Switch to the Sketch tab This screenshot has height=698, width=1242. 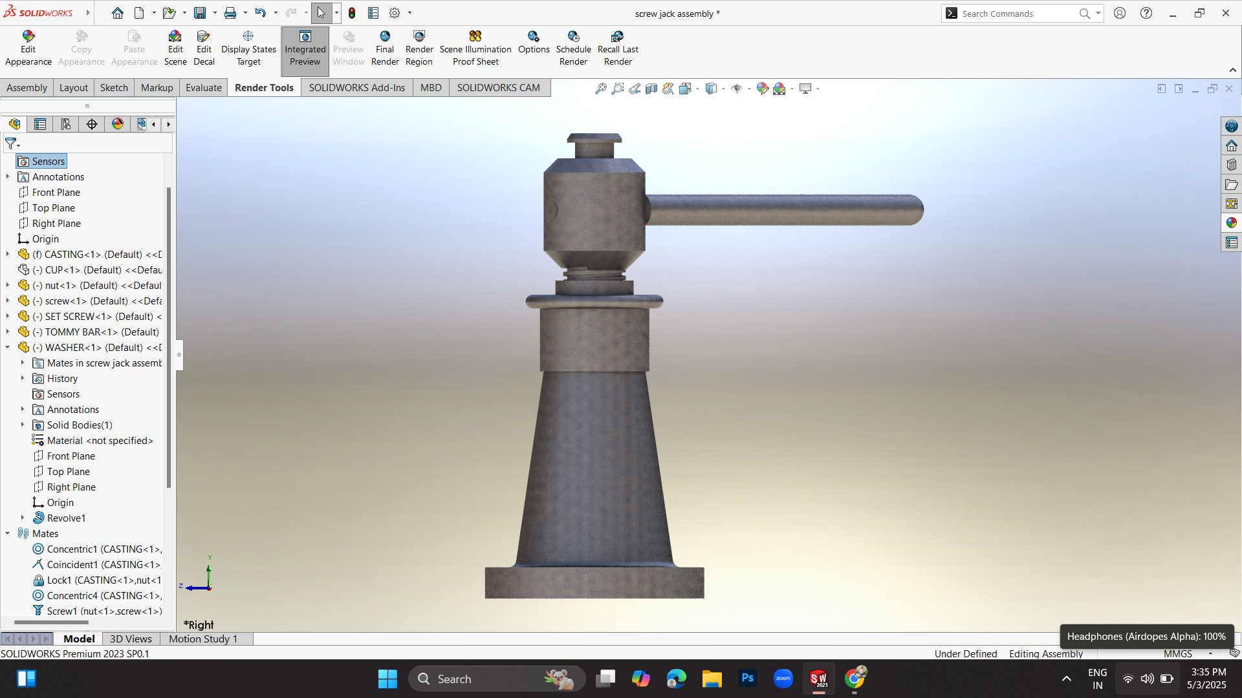click(x=114, y=88)
